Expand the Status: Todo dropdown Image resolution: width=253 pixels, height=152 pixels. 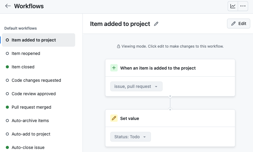[130, 137]
